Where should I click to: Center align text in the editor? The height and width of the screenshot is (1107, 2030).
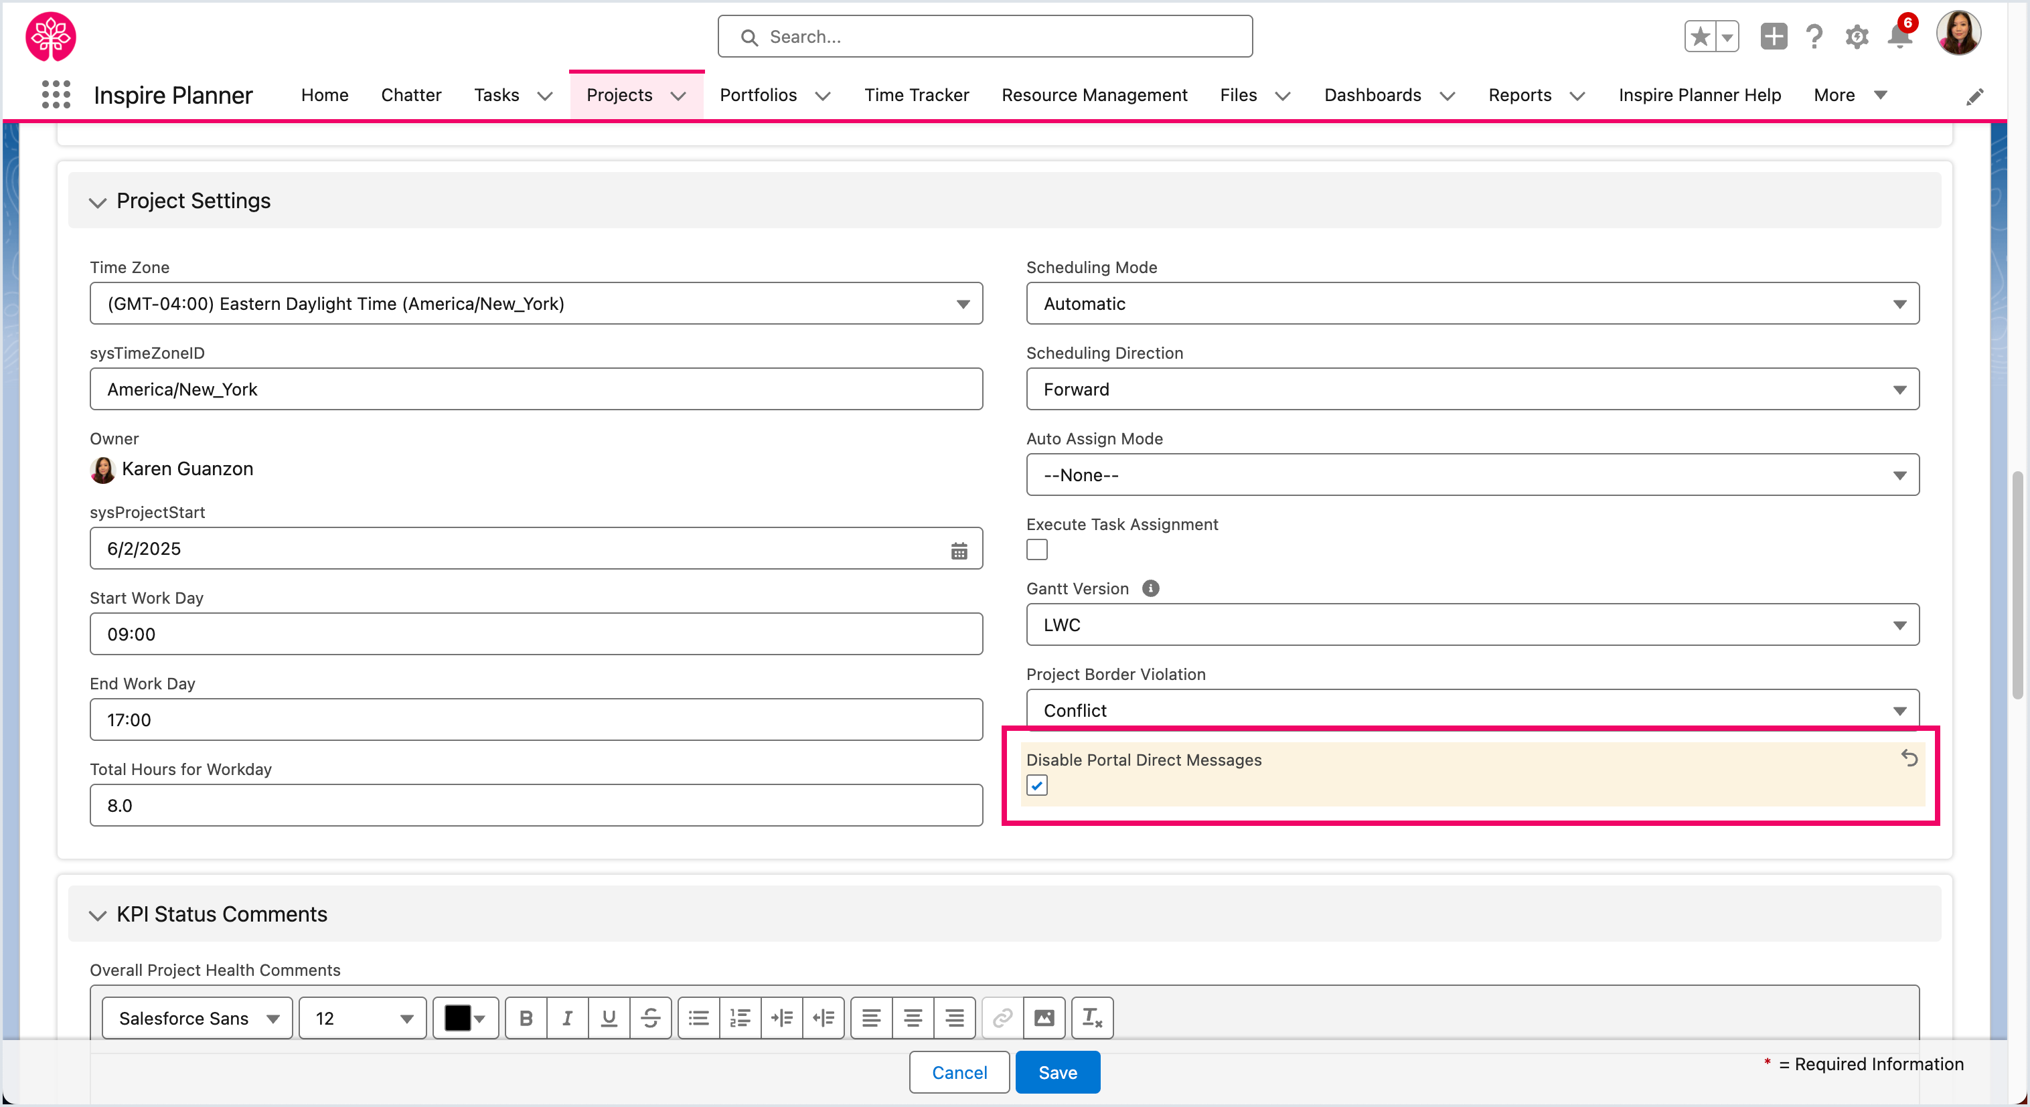click(913, 1018)
